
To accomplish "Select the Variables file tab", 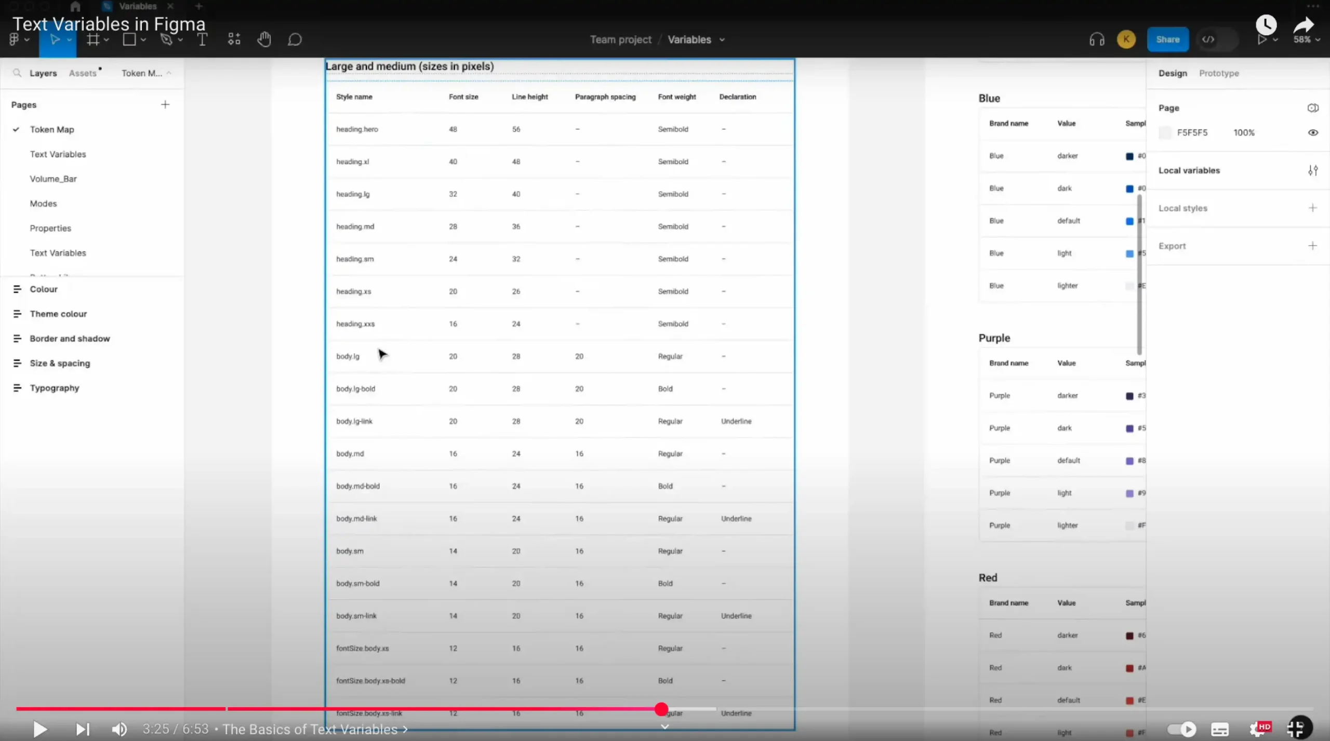I will tap(137, 6).
